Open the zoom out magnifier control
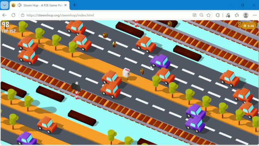 pos(201,15)
